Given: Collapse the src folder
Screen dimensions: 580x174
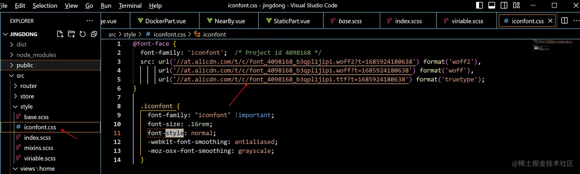Looking at the screenshot, I should click(12, 75).
